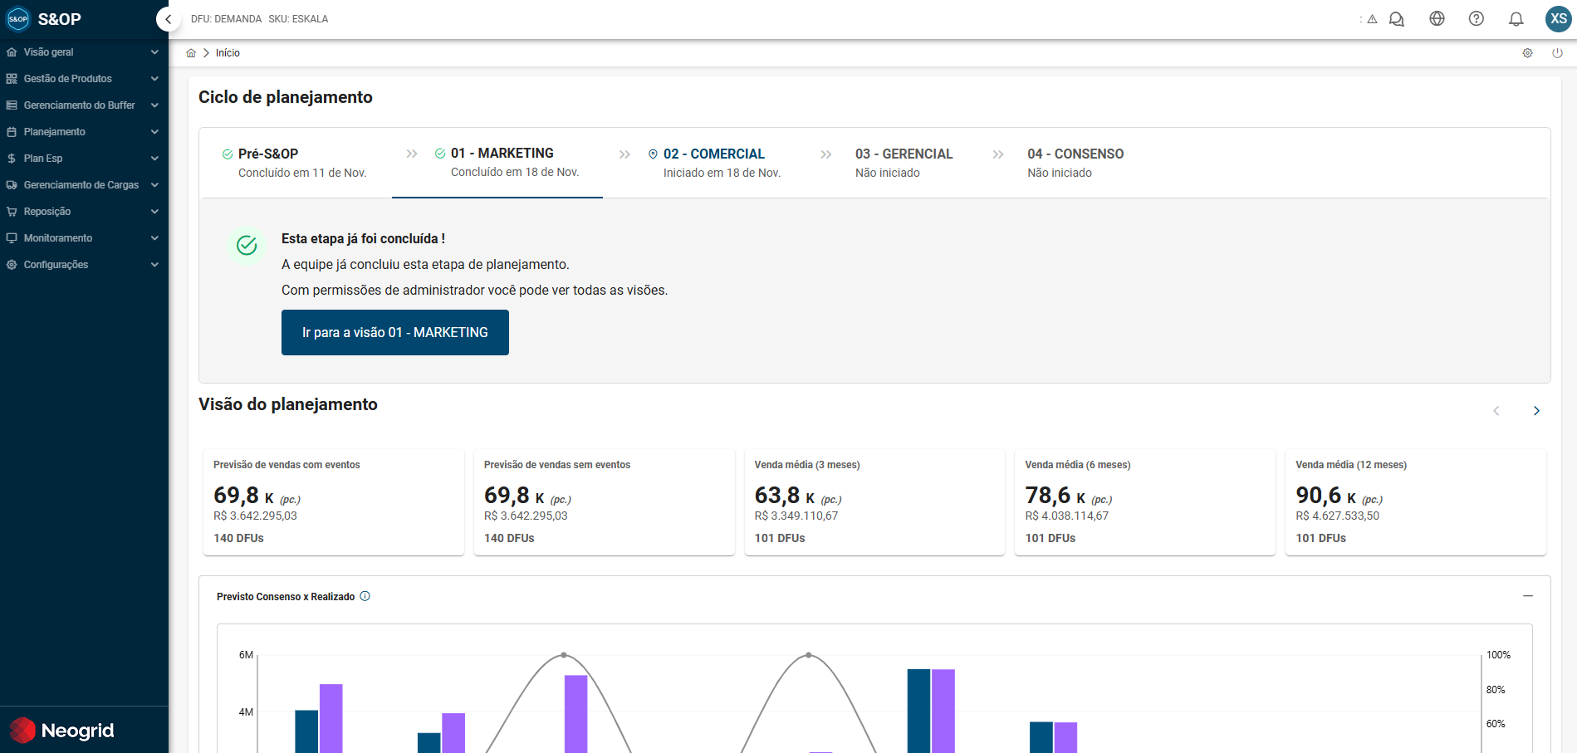Viewport: 1577px width, 753px height.
Task: Click the Venda média (12 meses) card
Action: (x=1415, y=502)
